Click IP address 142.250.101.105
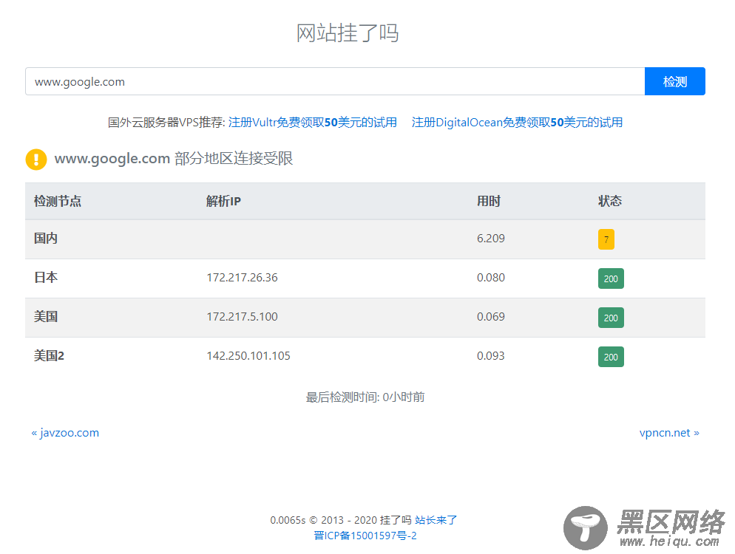Screen dimensions: 735x554 pyautogui.click(x=248, y=356)
